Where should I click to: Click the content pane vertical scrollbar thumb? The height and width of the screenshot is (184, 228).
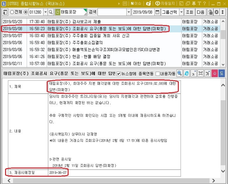click(x=223, y=132)
